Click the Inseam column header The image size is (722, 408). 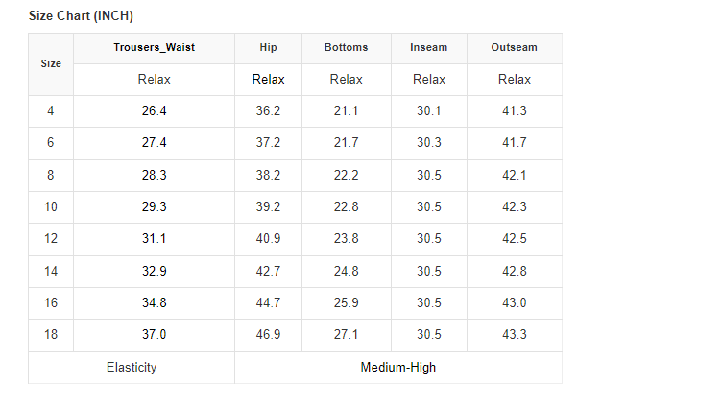pos(428,47)
